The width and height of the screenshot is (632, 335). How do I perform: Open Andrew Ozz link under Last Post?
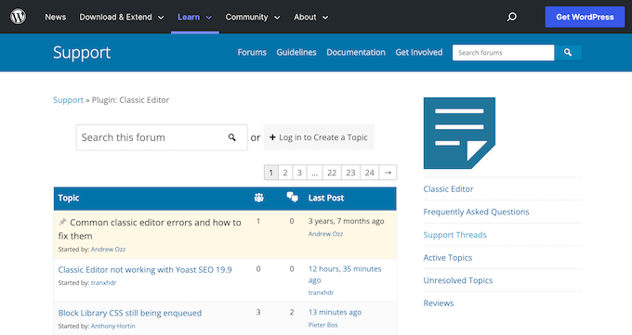325,234
